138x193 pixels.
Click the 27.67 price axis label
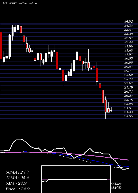[x=128, y=83]
